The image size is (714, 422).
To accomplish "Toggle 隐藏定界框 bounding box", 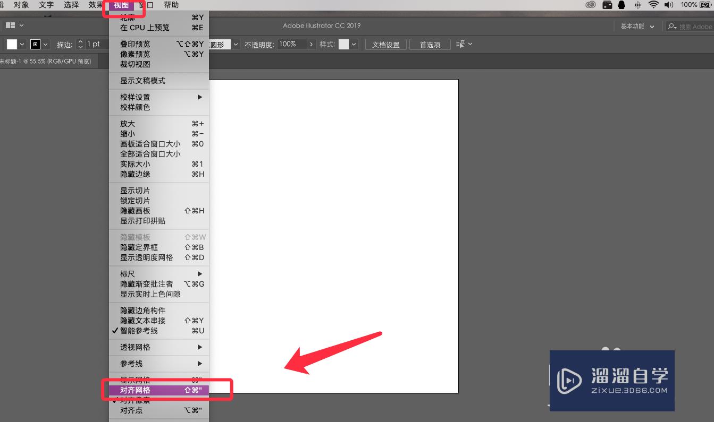I will [x=159, y=247].
